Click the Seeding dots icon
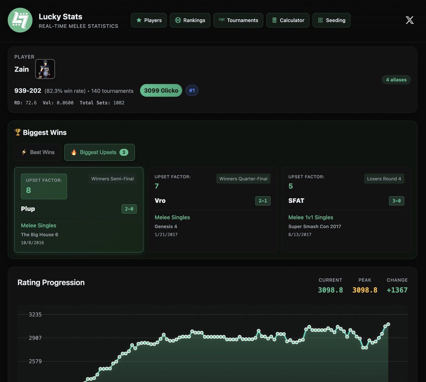The width and height of the screenshot is (426, 382). (321, 20)
